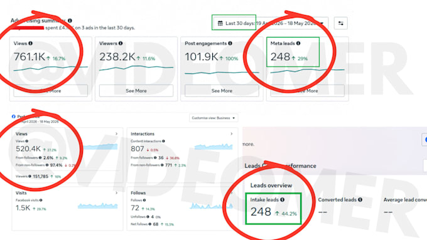Click the Net follows info icon
This screenshot has width=427, height=240.
click(x=150, y=224)
